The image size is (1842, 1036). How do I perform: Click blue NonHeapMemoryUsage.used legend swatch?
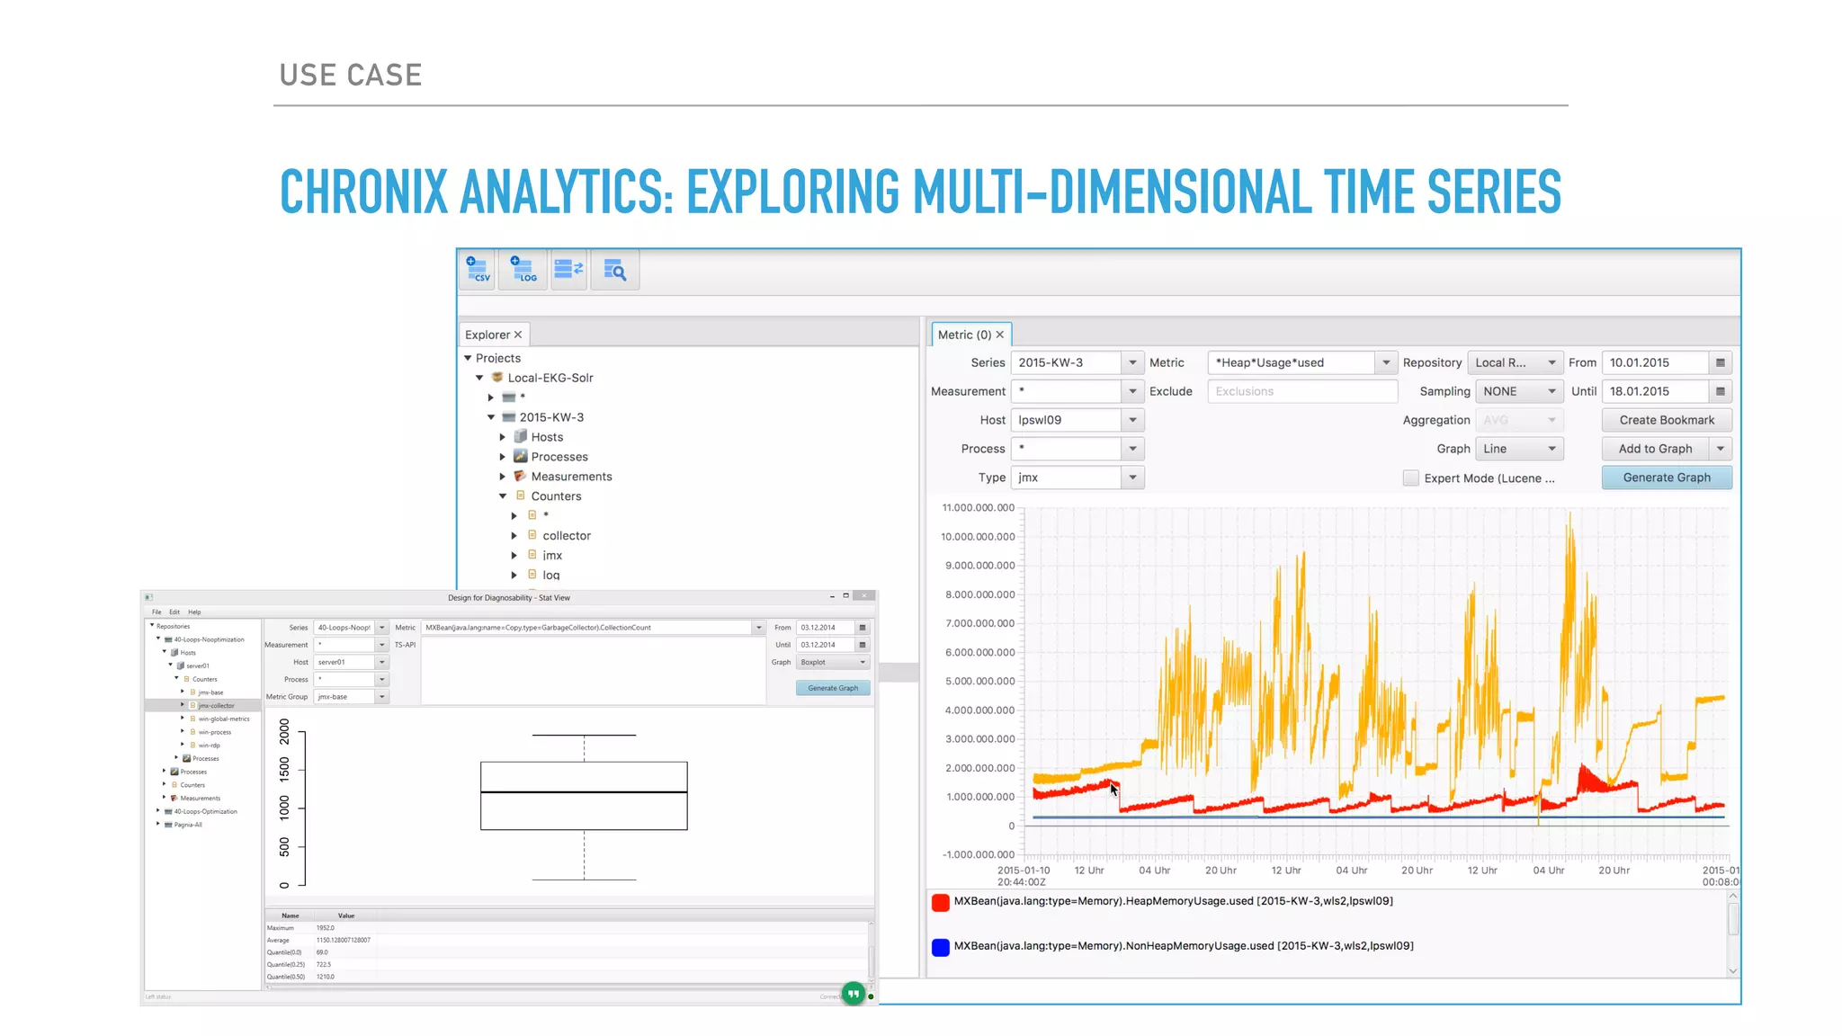tap(941, 947)
